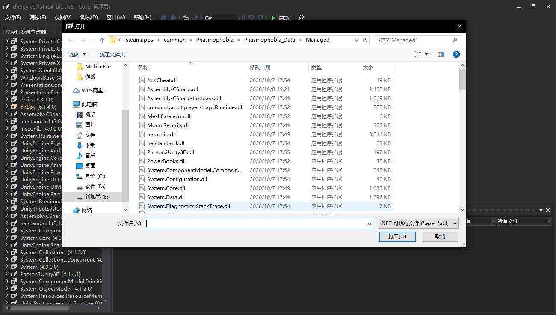Click steamapps in the address breadcrumb

[x=139, y=40]
